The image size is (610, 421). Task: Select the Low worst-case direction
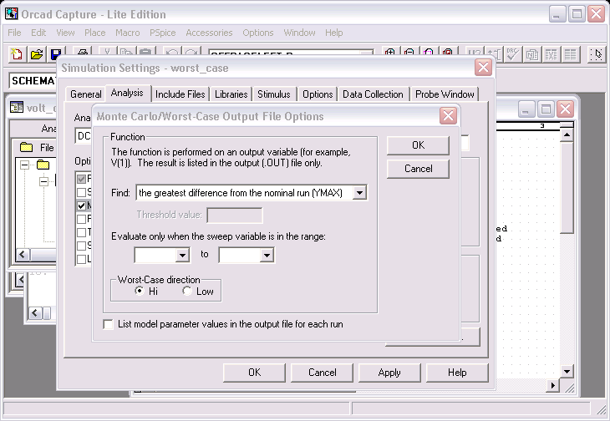187,291
